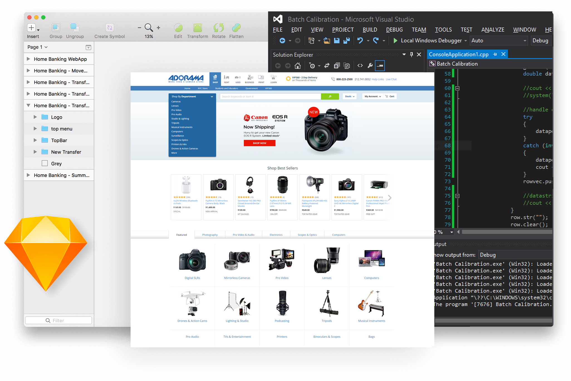Switch to the Photography tab
Viewport: 571px width, 381px height.
pos(210,235)
